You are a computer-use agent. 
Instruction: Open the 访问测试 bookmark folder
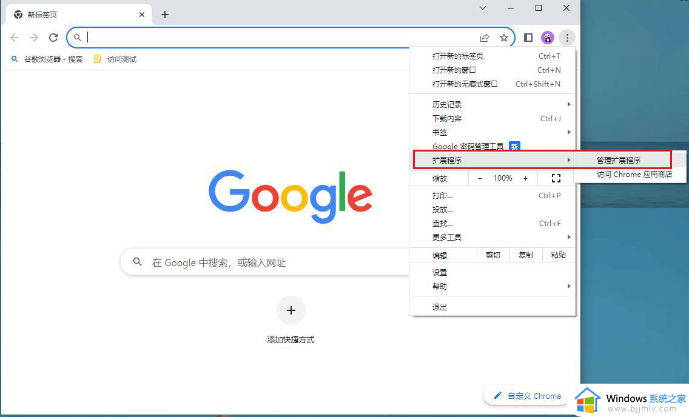pos(115,59)
